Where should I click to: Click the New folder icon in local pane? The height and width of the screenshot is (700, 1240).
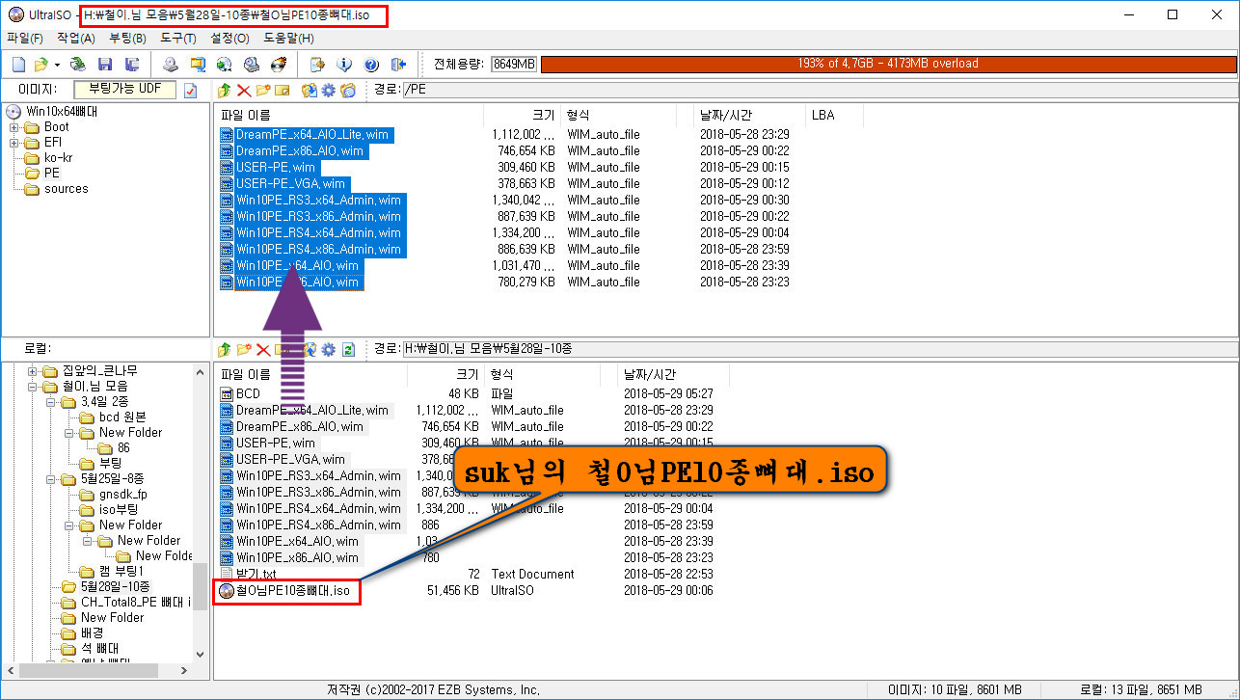(x=244, y=349)
